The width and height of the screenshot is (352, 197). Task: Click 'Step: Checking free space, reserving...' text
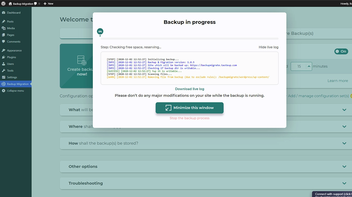[131, 47]
